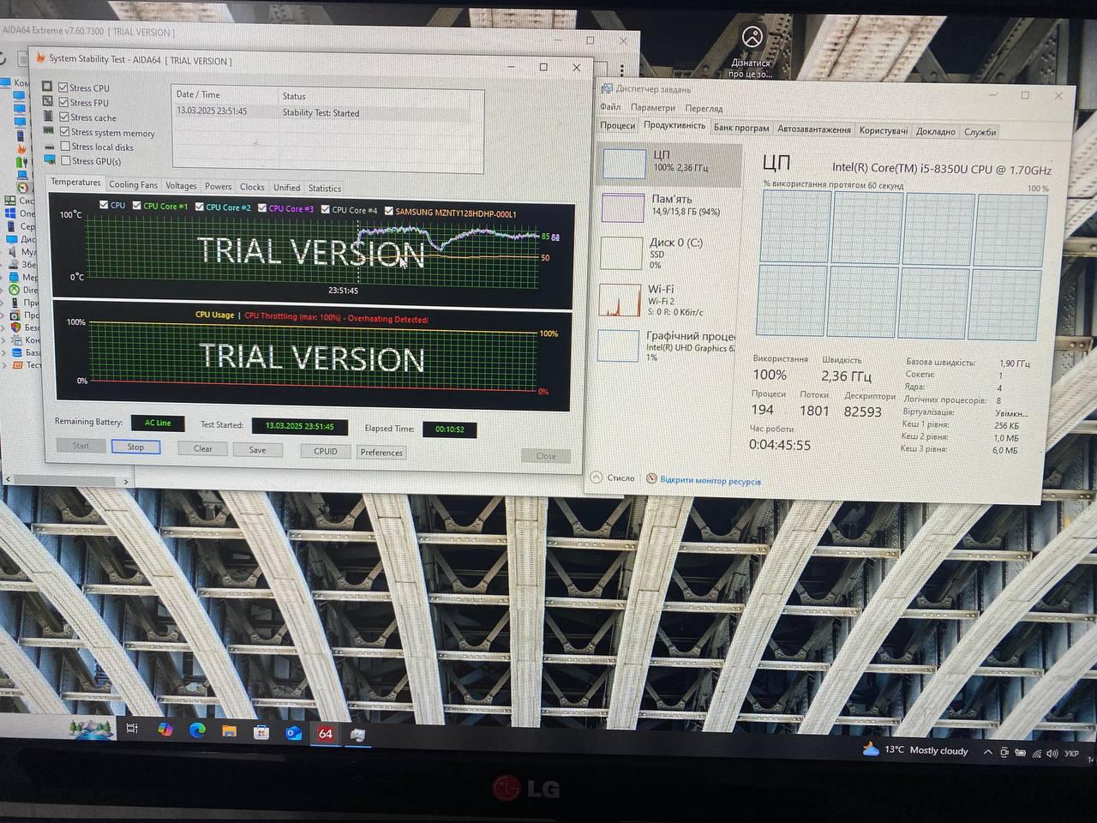This screenshot has width=1097, height=823.
Task: Toggle CPU temperature graph checkbox
Action: pos(104,205)
